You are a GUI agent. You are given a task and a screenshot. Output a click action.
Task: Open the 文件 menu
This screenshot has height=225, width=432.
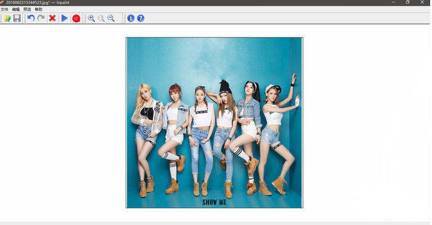pyautogui.click(x=4, y=9)
